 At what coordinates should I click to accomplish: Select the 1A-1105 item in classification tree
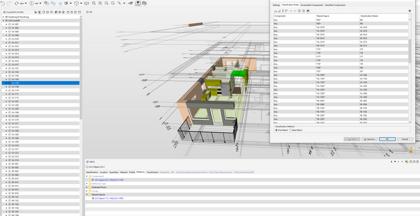point(41,83)
